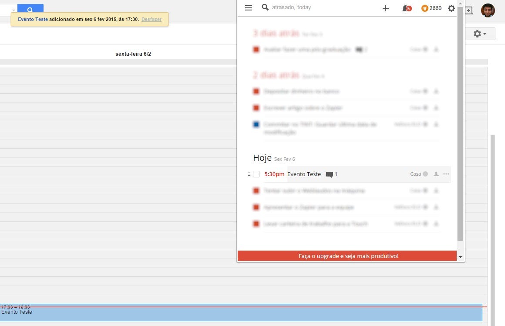Click the 'sexta-feira 6/2' day header
The width and height of the screenshot is (505, 326).
[133, 54]
